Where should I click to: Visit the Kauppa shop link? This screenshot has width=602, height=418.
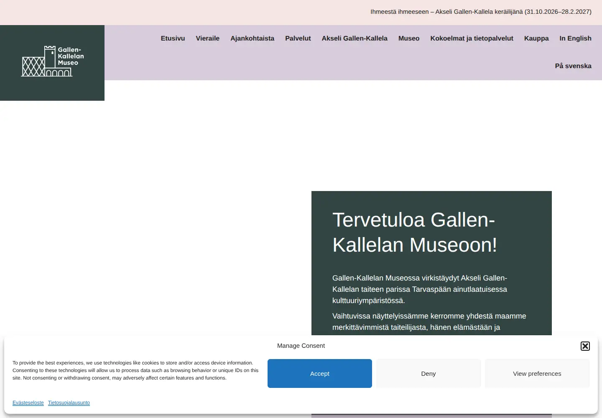[536, 38]
